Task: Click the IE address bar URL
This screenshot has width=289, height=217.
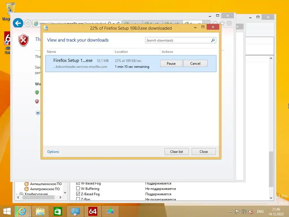Action: click(x=73, y=23)
